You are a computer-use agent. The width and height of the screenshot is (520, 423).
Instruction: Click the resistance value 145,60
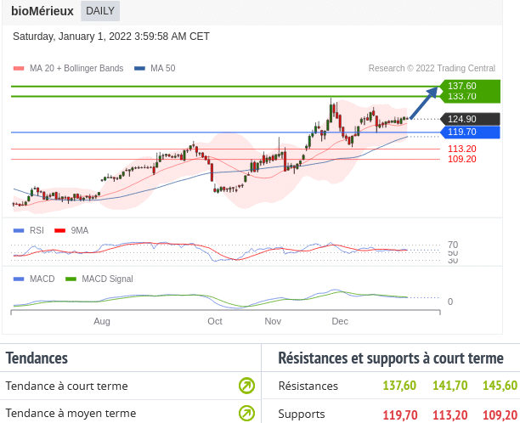click(x=500, y=386)
